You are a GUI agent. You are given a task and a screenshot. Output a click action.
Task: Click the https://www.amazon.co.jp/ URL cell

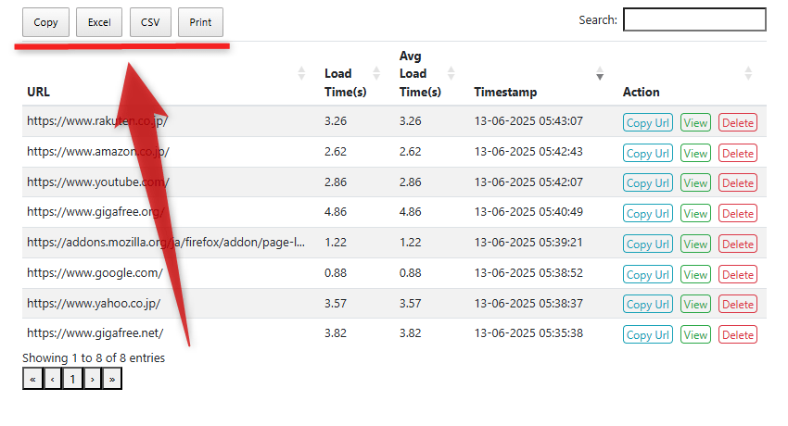(98, 152)
